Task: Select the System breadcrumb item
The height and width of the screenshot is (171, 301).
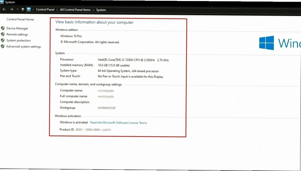Action: click(101, 10)
